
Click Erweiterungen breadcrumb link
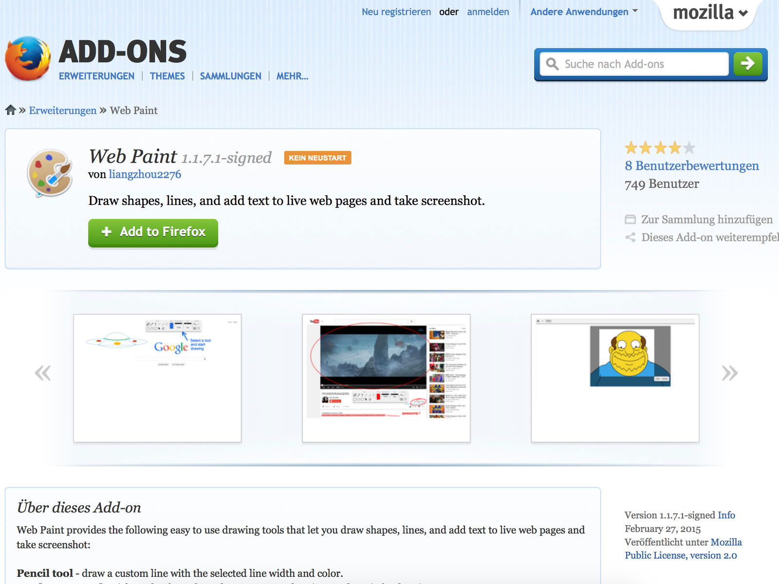click(x=62, y=110)
